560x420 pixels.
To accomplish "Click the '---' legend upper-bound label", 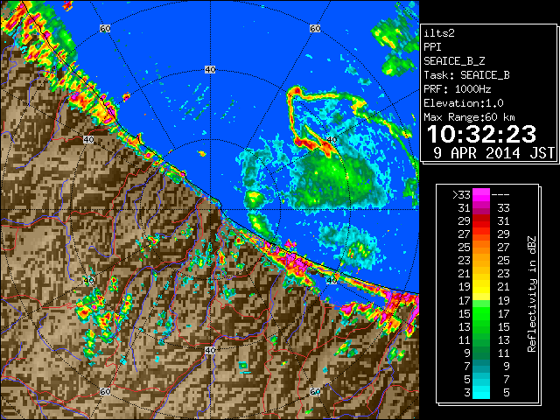I will tap(500, 195).
